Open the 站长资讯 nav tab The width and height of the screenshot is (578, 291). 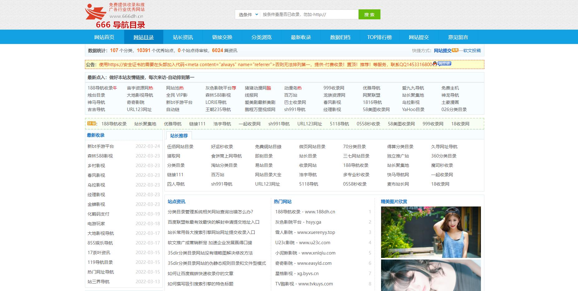pyautogui.click(x=183, y=37)
